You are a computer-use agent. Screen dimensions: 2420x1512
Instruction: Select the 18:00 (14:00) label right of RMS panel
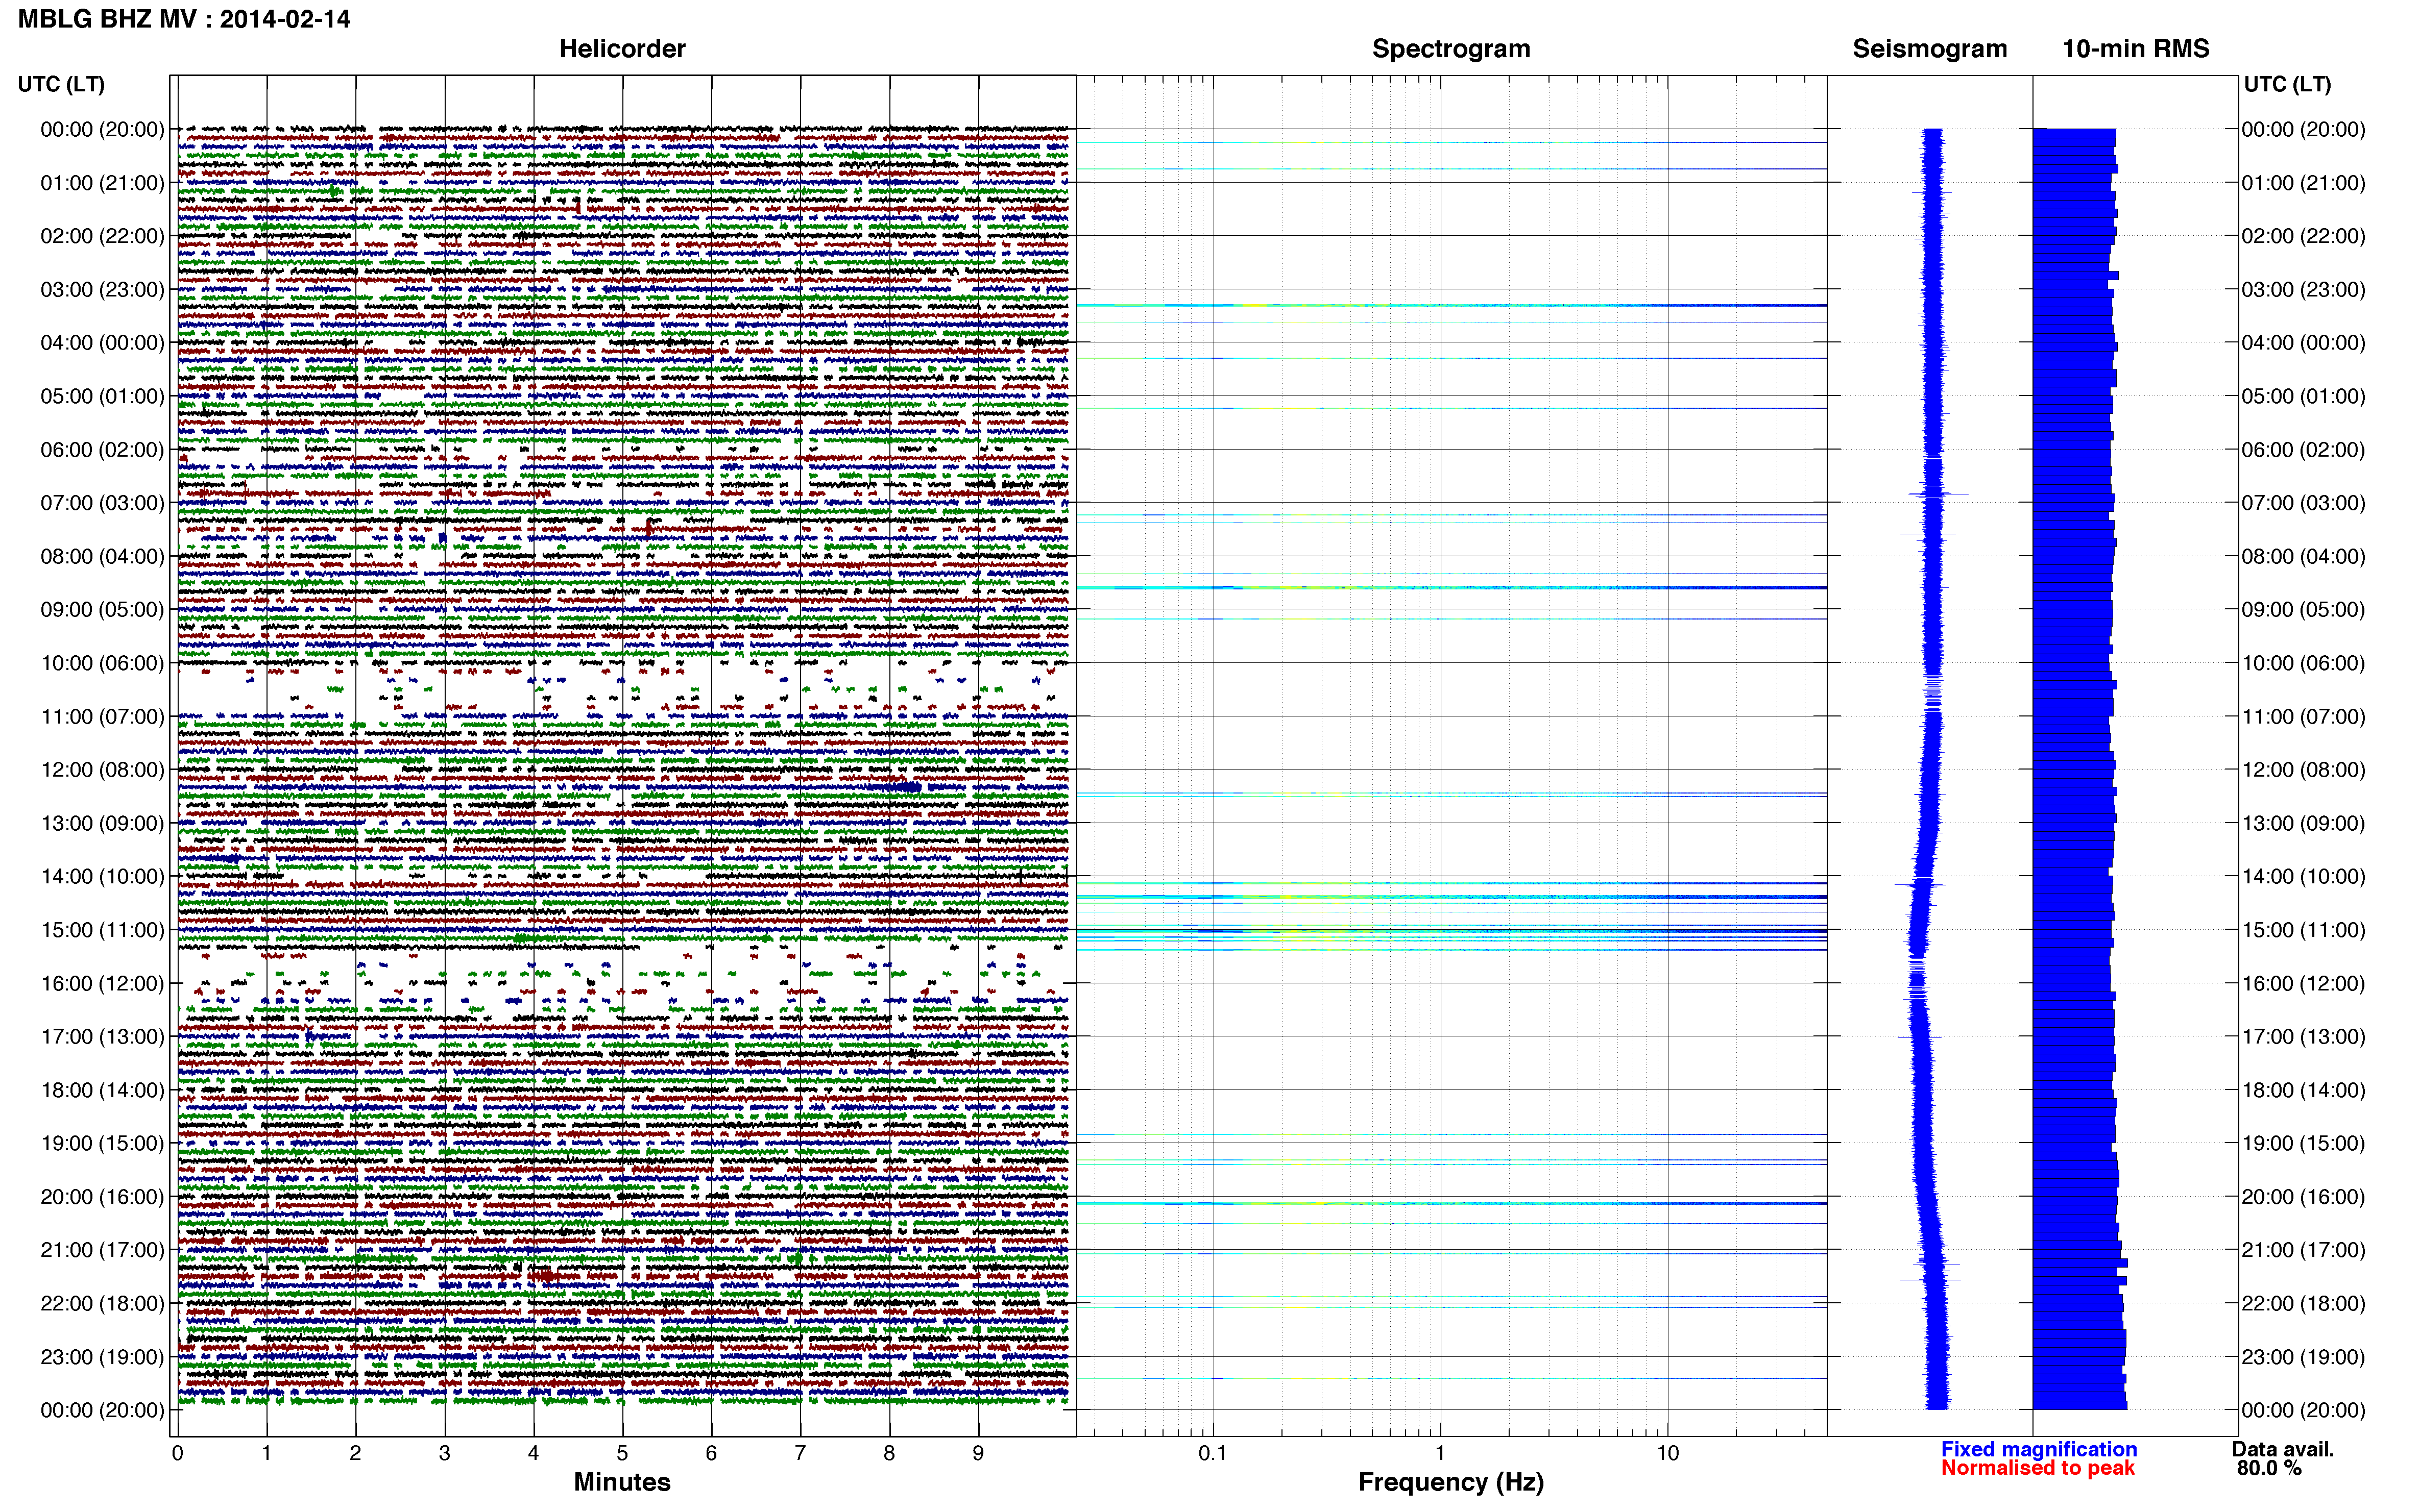pos(2304,1090)
